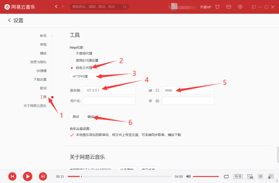Open the messages envelope icon
The height and width of the screenshot is (183, 279).
(229, 7)
